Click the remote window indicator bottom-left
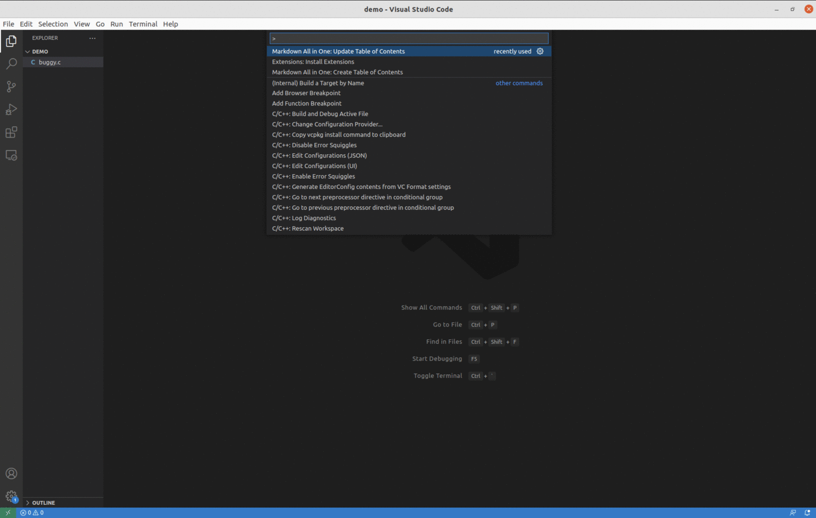The width and height of the screenshot is (816, 518). pyautogui.click(x=7, y=512)
